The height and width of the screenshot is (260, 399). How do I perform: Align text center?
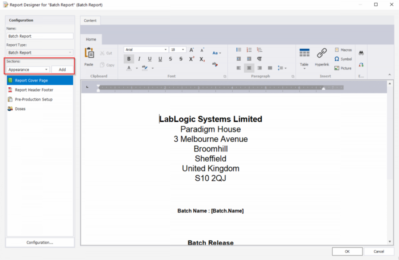pos(249,68)
